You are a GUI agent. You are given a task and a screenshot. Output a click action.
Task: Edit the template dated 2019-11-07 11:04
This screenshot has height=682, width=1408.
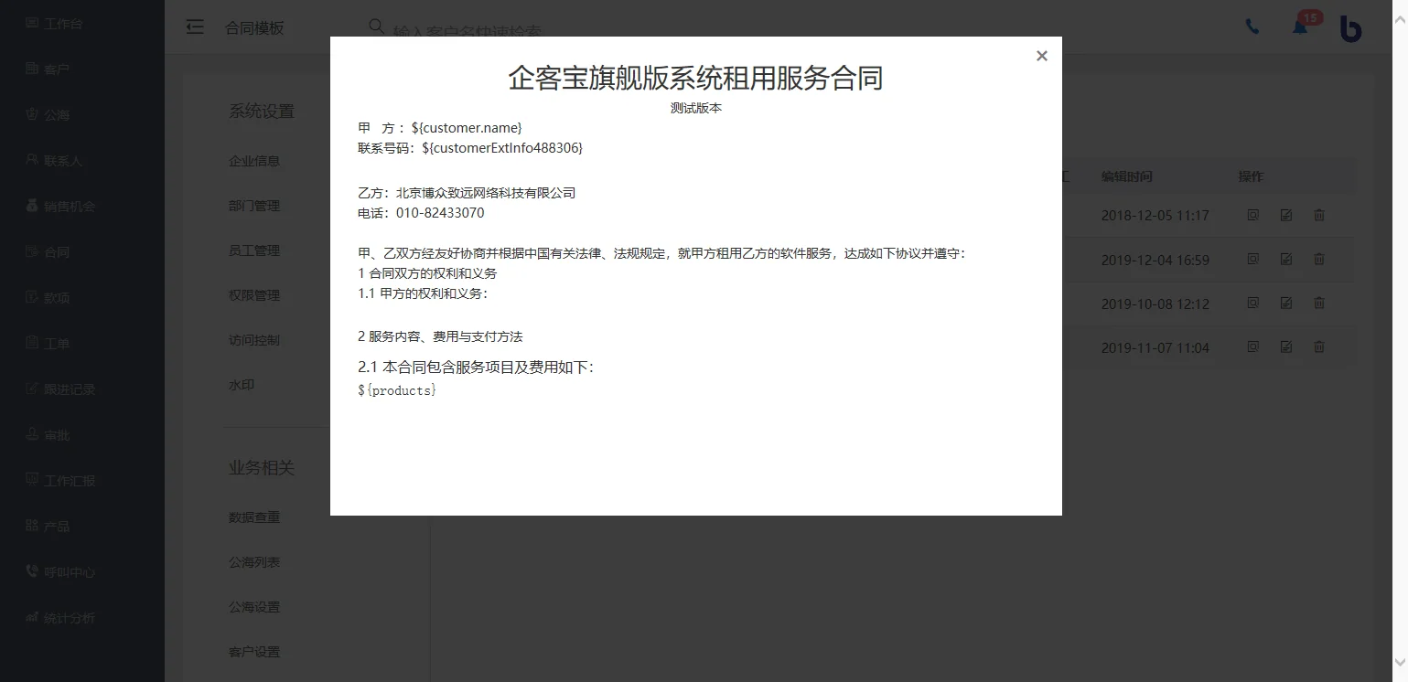tap(1286, 347)
